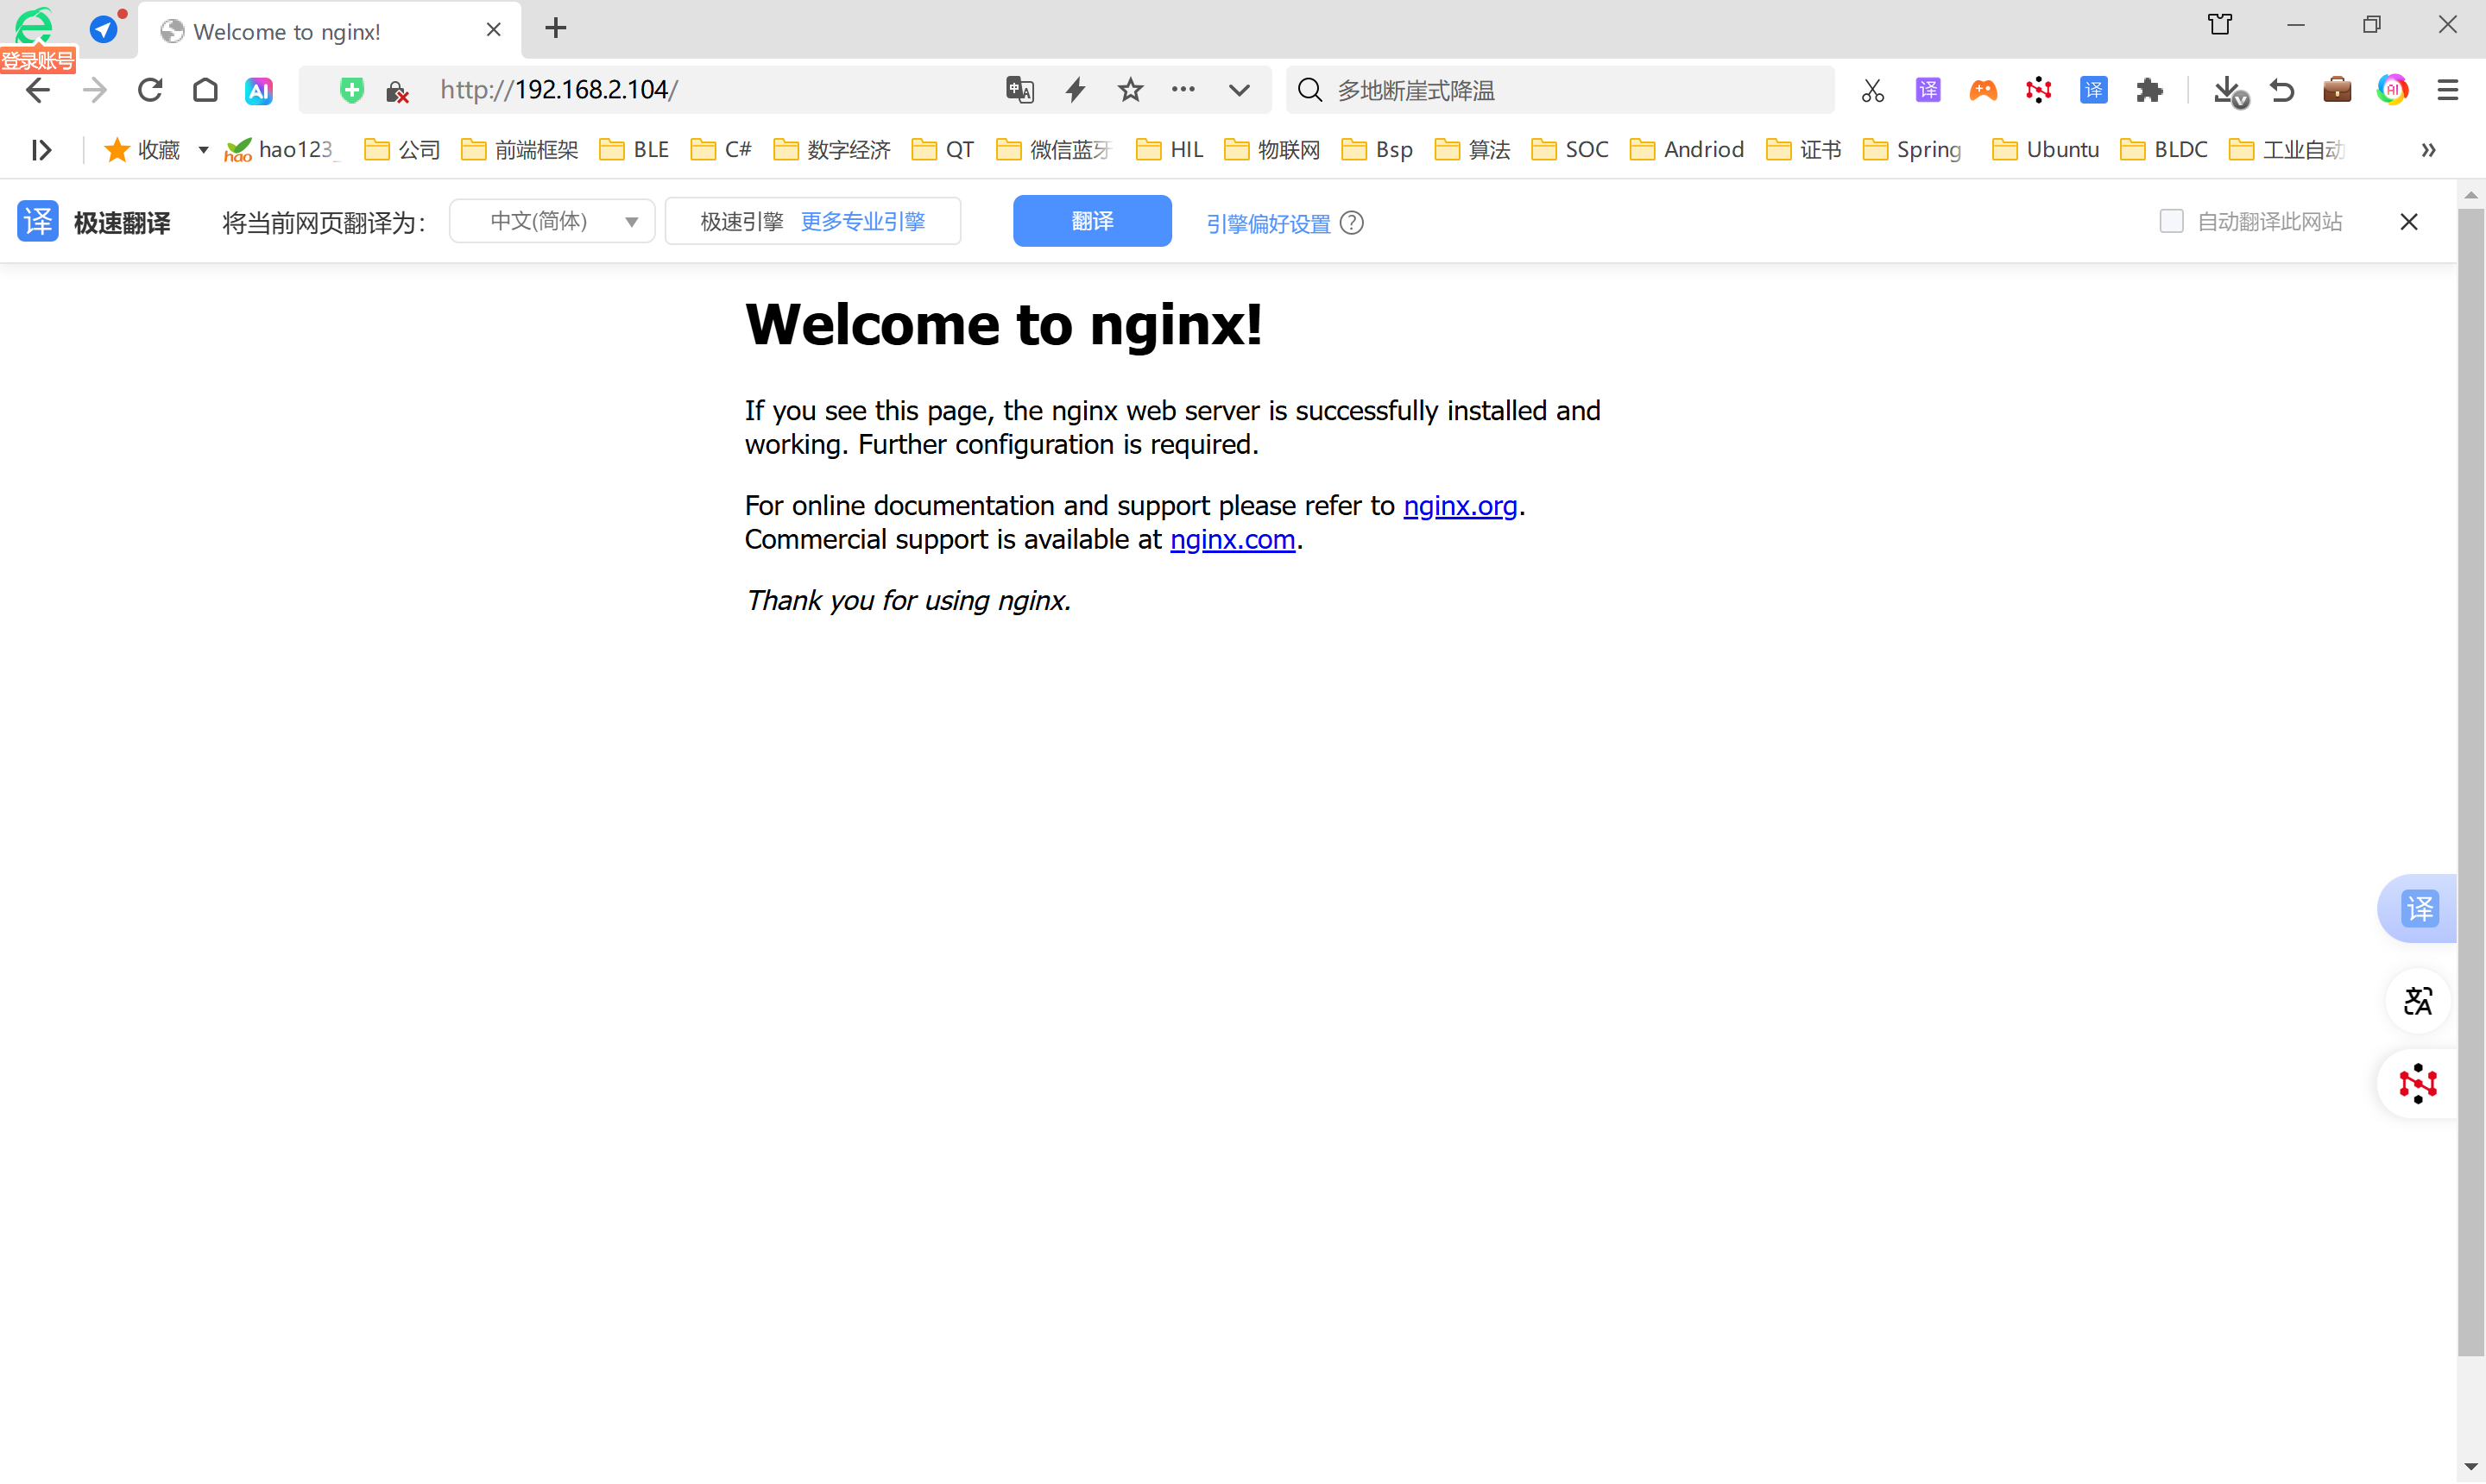Viewport: 2486px width, 1484px height.
Task: Click the lightning speed mode icon
Action: [x=1076, y=90]
